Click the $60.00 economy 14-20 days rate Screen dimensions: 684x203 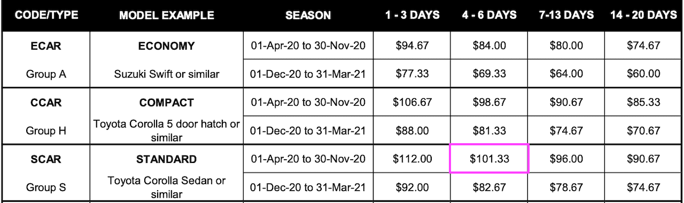[643, 74]
